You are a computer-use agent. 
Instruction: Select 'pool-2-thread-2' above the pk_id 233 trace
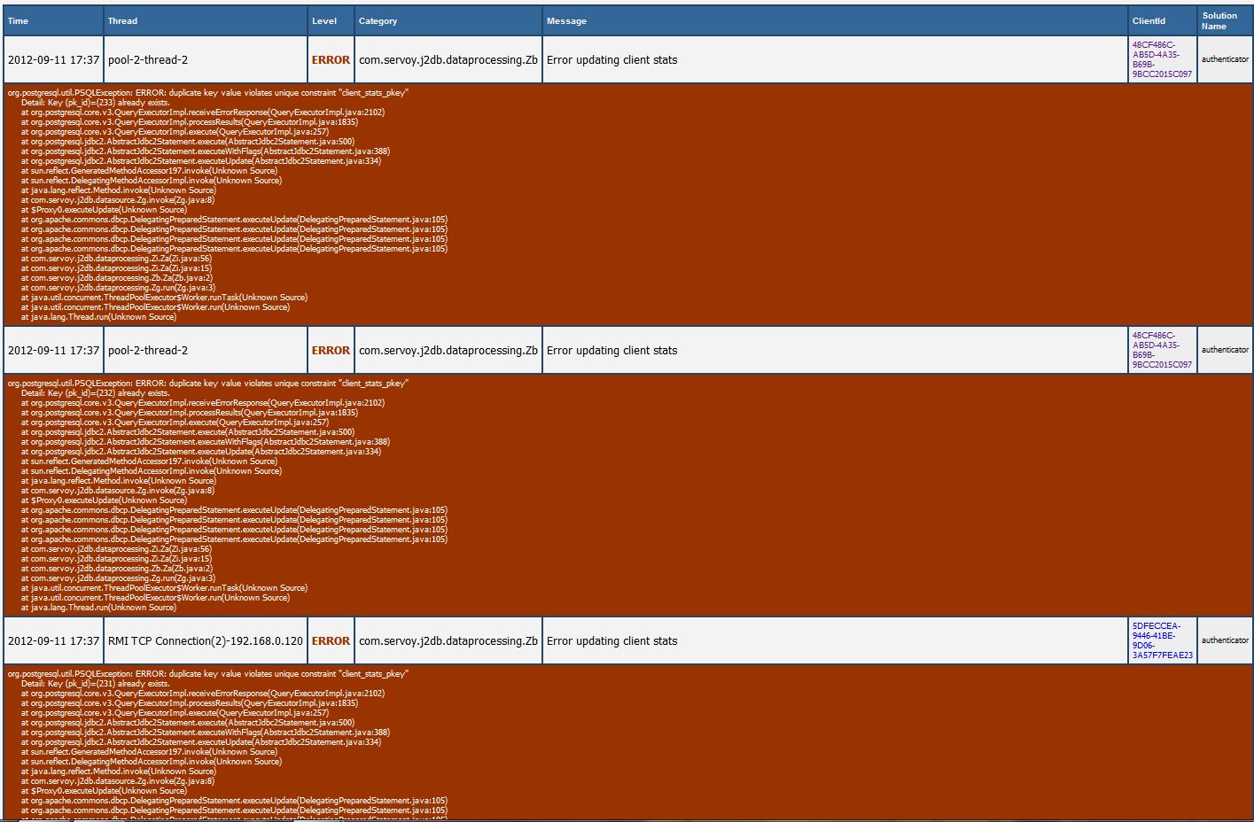pyautogui.click(x=148, y=59)
